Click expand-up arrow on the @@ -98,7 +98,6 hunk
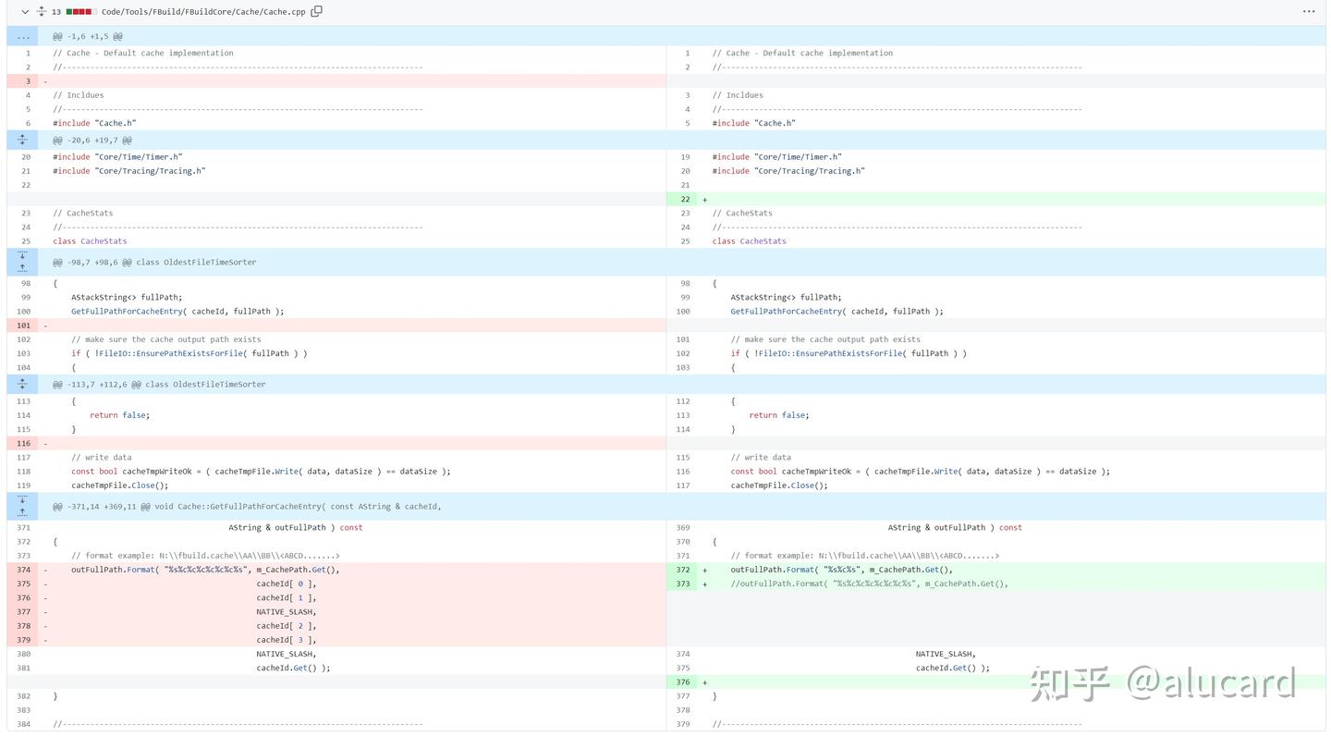Screen dimensions: 1331x737 point(22,268)
